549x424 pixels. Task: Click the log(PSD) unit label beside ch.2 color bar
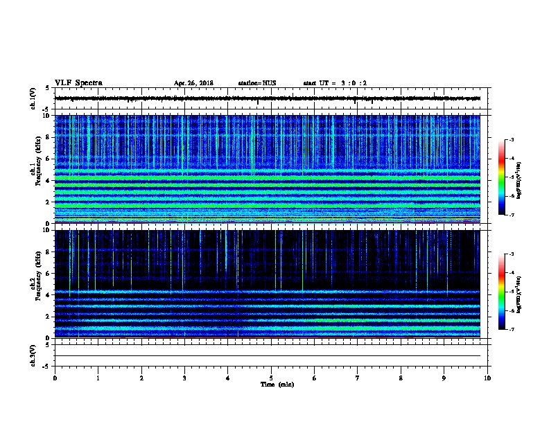click(518, 294)
